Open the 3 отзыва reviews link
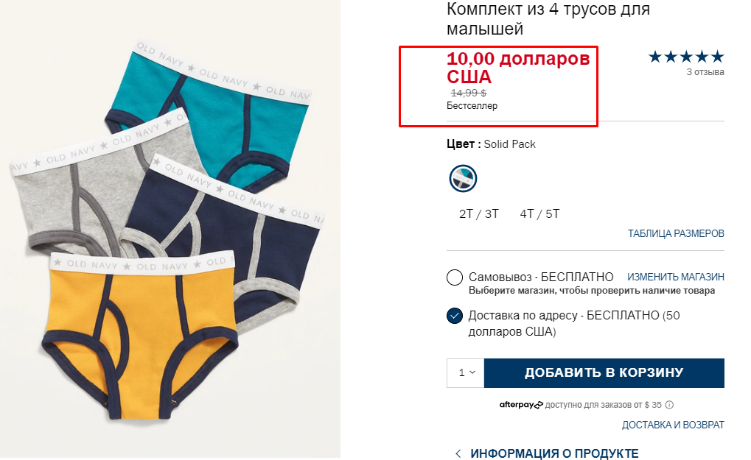 tap(705, 72)
